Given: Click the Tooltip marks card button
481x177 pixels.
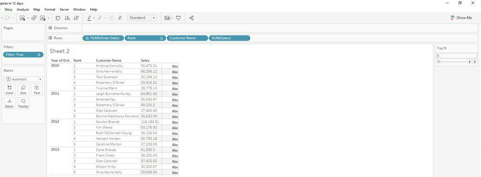Looking at the screenshot, I should [23, 103].
